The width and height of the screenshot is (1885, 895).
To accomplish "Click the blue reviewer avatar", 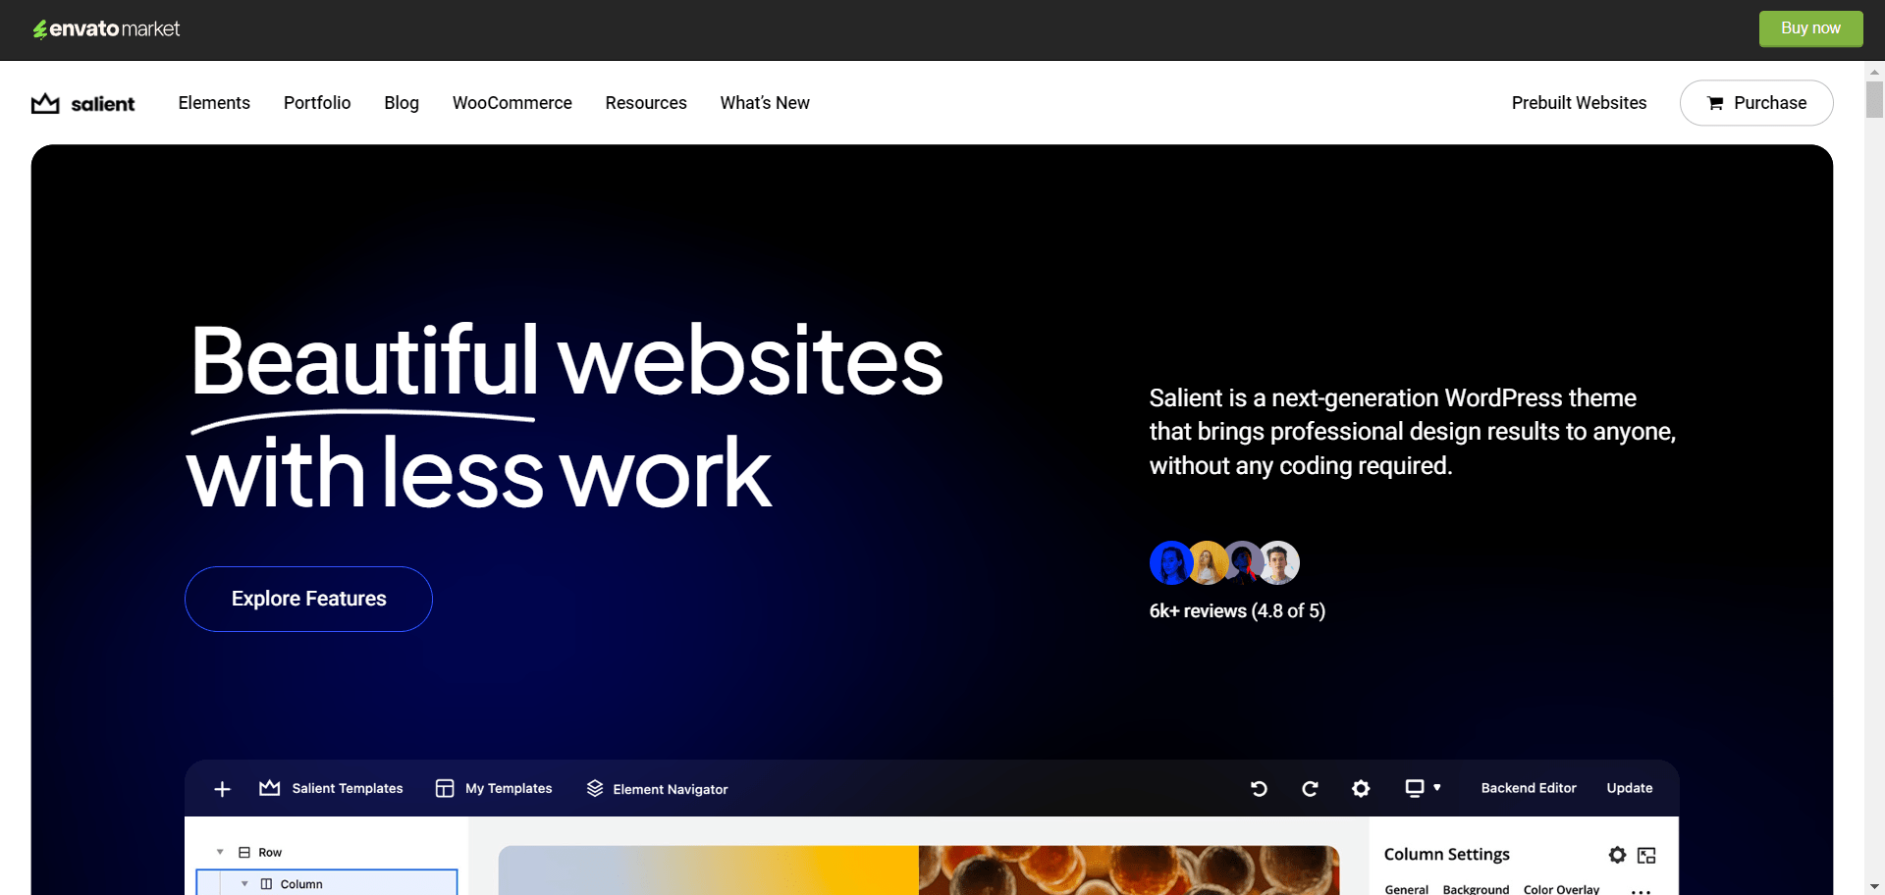I will pos(1170,562).
